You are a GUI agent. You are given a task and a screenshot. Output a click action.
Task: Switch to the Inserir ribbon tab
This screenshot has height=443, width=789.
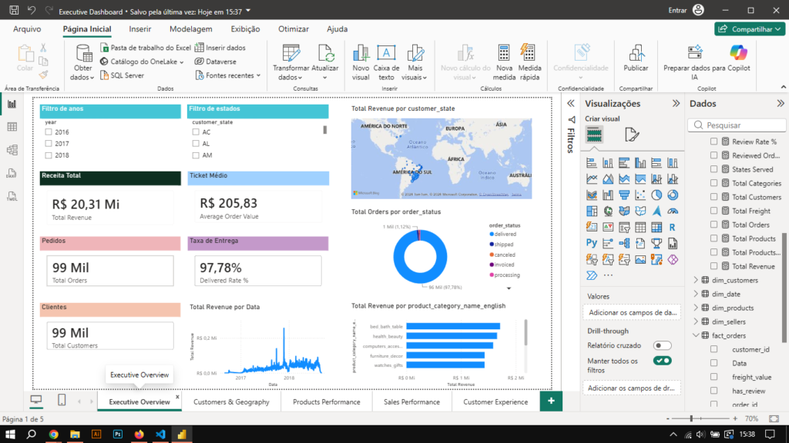tap(140, 29)
